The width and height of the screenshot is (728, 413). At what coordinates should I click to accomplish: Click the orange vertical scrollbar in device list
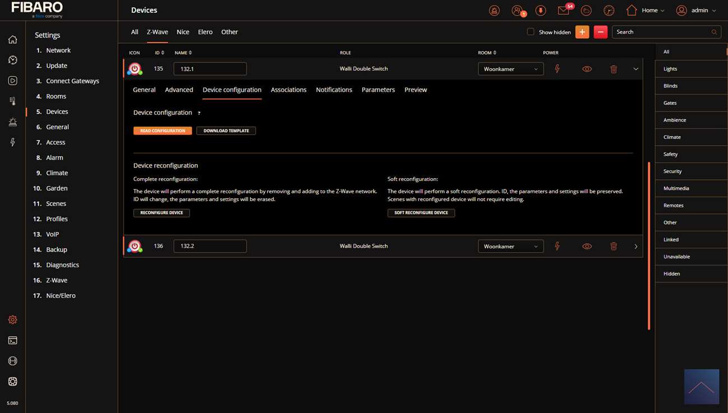[648, 245]
